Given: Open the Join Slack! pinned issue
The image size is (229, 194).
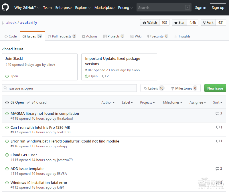Looking at the screenshot, I should 14,59.
